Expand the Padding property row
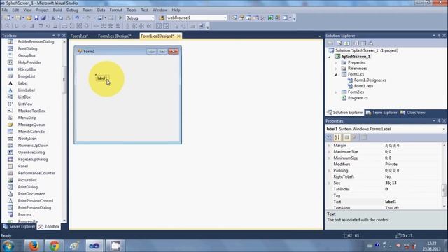The height and width of the screenshot is (252, 448). coord(329,170)
